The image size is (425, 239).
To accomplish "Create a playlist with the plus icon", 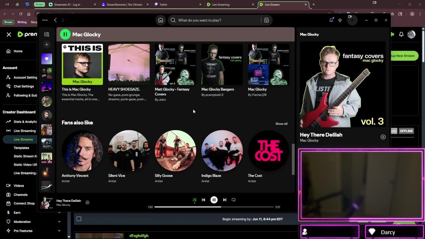I will tap(47, 44).
